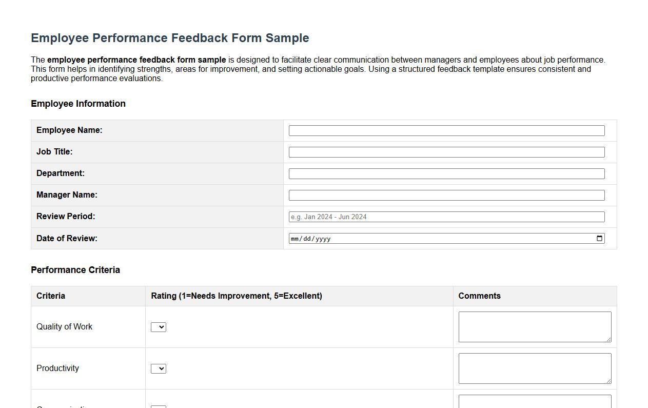Screen dimensions: 648x408
Task: Click the Review Period placeholder field
Action: tap(446, 217)
